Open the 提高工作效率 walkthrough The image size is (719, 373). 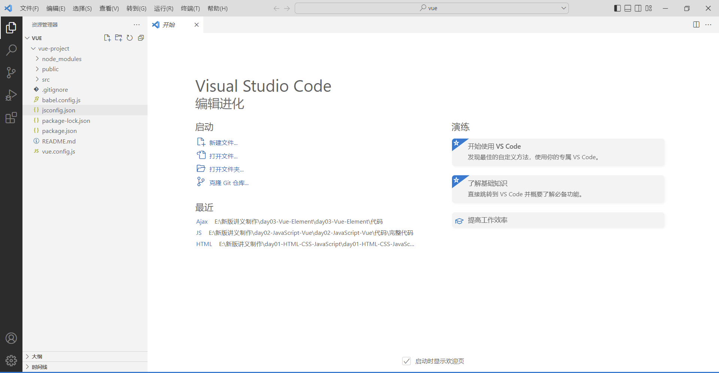click(558, 220)
